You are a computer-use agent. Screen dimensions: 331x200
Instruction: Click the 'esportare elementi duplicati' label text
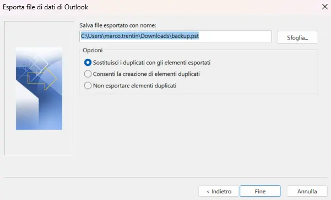pos(141,86)
